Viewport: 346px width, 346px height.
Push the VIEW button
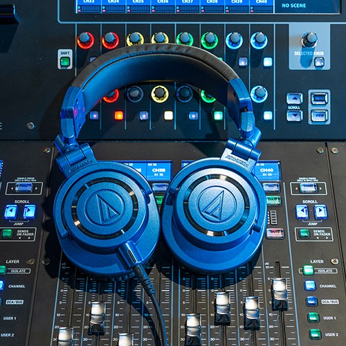[319, 116]
